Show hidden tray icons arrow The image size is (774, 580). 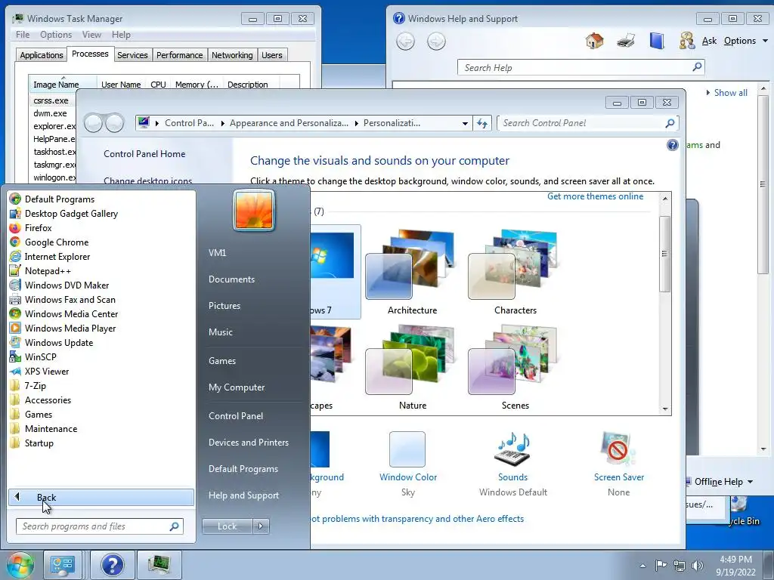[642, 566]
